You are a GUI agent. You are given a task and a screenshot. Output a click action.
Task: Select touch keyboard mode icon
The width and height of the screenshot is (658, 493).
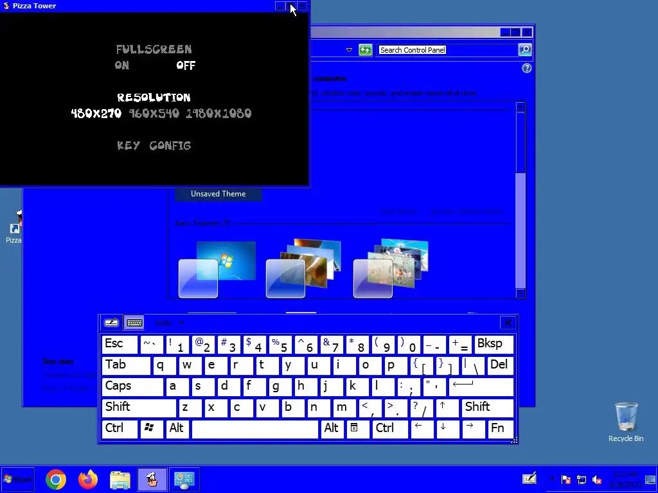point(134,323)
